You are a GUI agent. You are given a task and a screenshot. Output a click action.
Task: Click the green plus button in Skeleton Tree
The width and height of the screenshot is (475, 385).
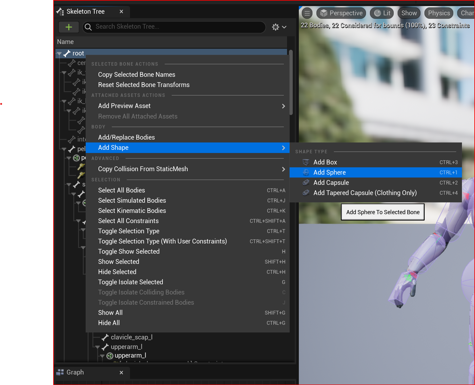[x=68, y=27]
